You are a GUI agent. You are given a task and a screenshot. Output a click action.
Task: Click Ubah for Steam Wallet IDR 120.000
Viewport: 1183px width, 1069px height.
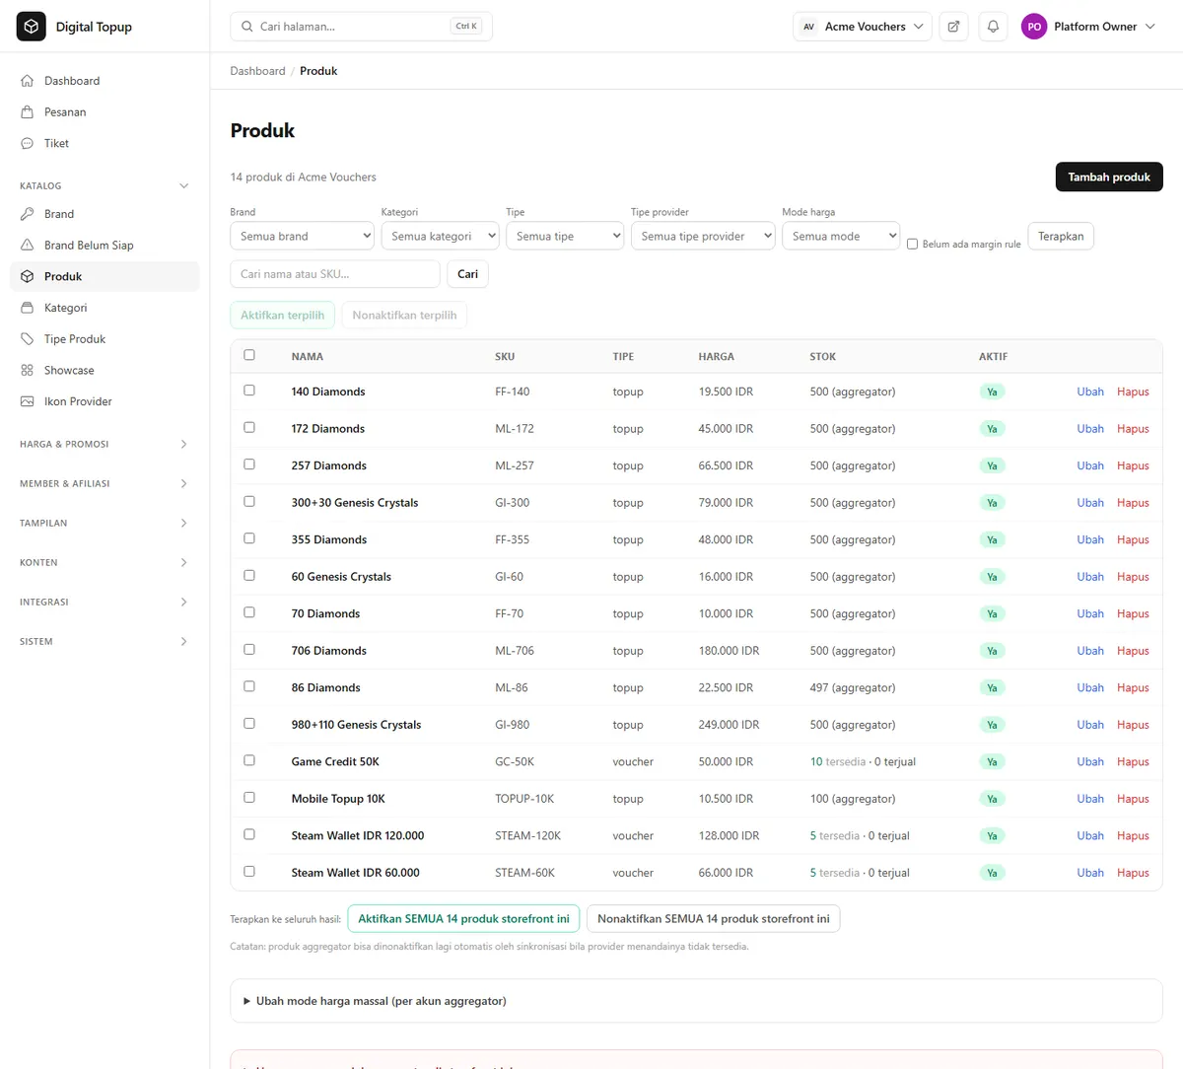coord(1090,835)
